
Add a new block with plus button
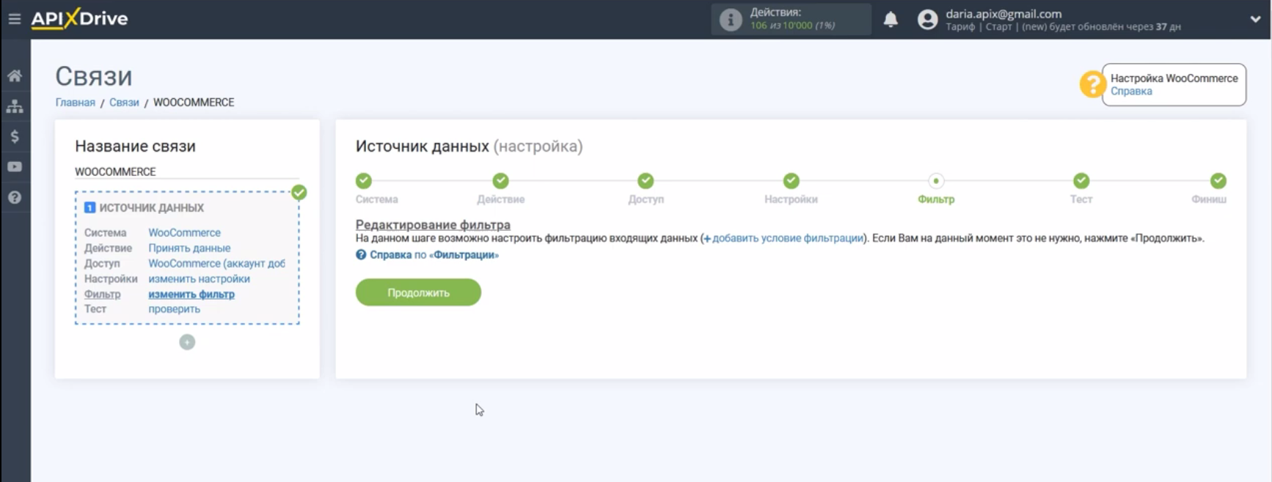pyautogui.click(x=187, y=342)
